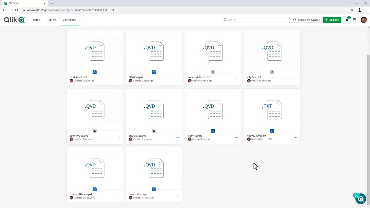Click the ebay8132020.txt file name
The image size is (370, 208).
(257, 135)
